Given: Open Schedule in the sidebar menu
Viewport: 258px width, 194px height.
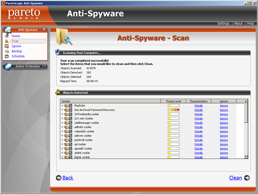Looking at the screenshot, I should click(18, 56).
